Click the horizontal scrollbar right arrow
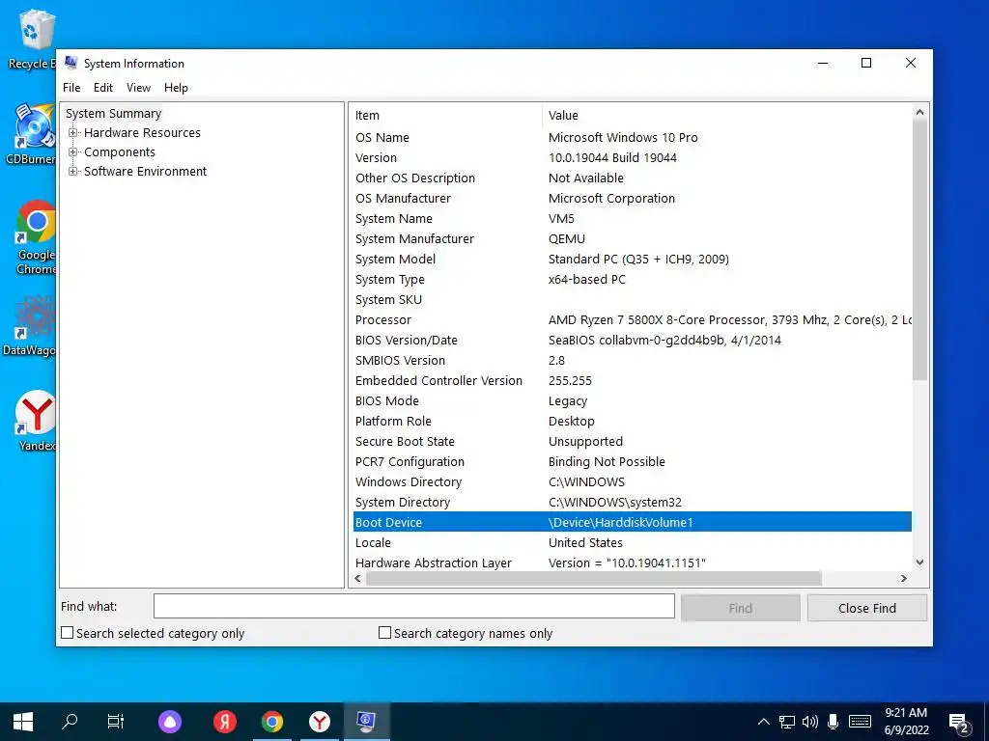The image size is (989, 741). (904, 579)
